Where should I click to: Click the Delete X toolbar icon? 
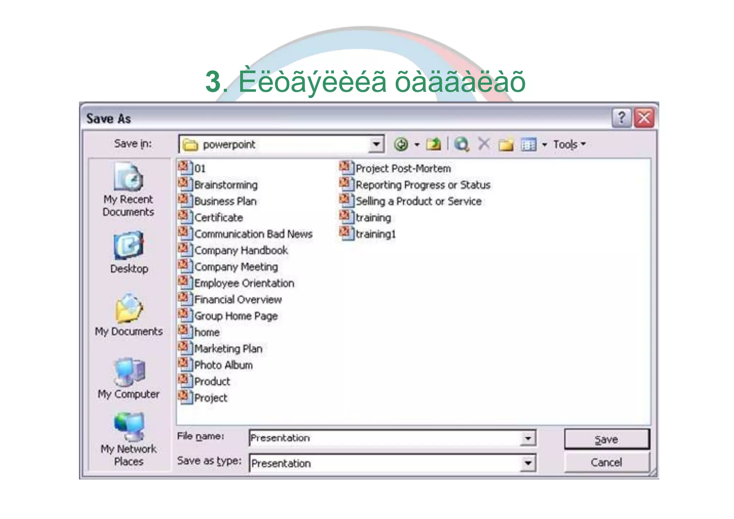click(484, 144)
